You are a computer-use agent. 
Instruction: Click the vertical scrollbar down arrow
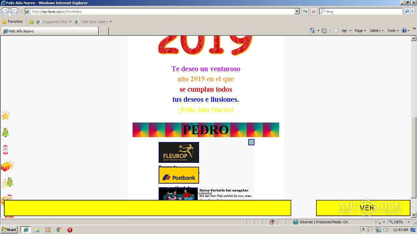pyautogui.click(x=414, y=215)
